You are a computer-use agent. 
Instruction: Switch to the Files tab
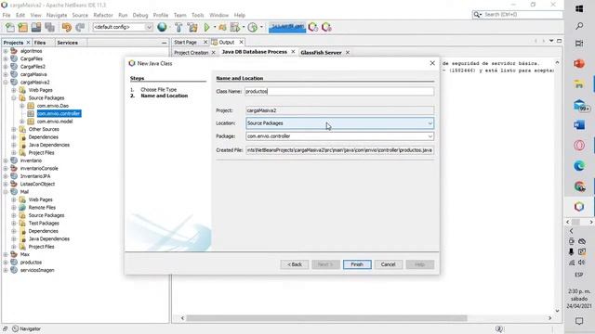(x=39, y=43)
